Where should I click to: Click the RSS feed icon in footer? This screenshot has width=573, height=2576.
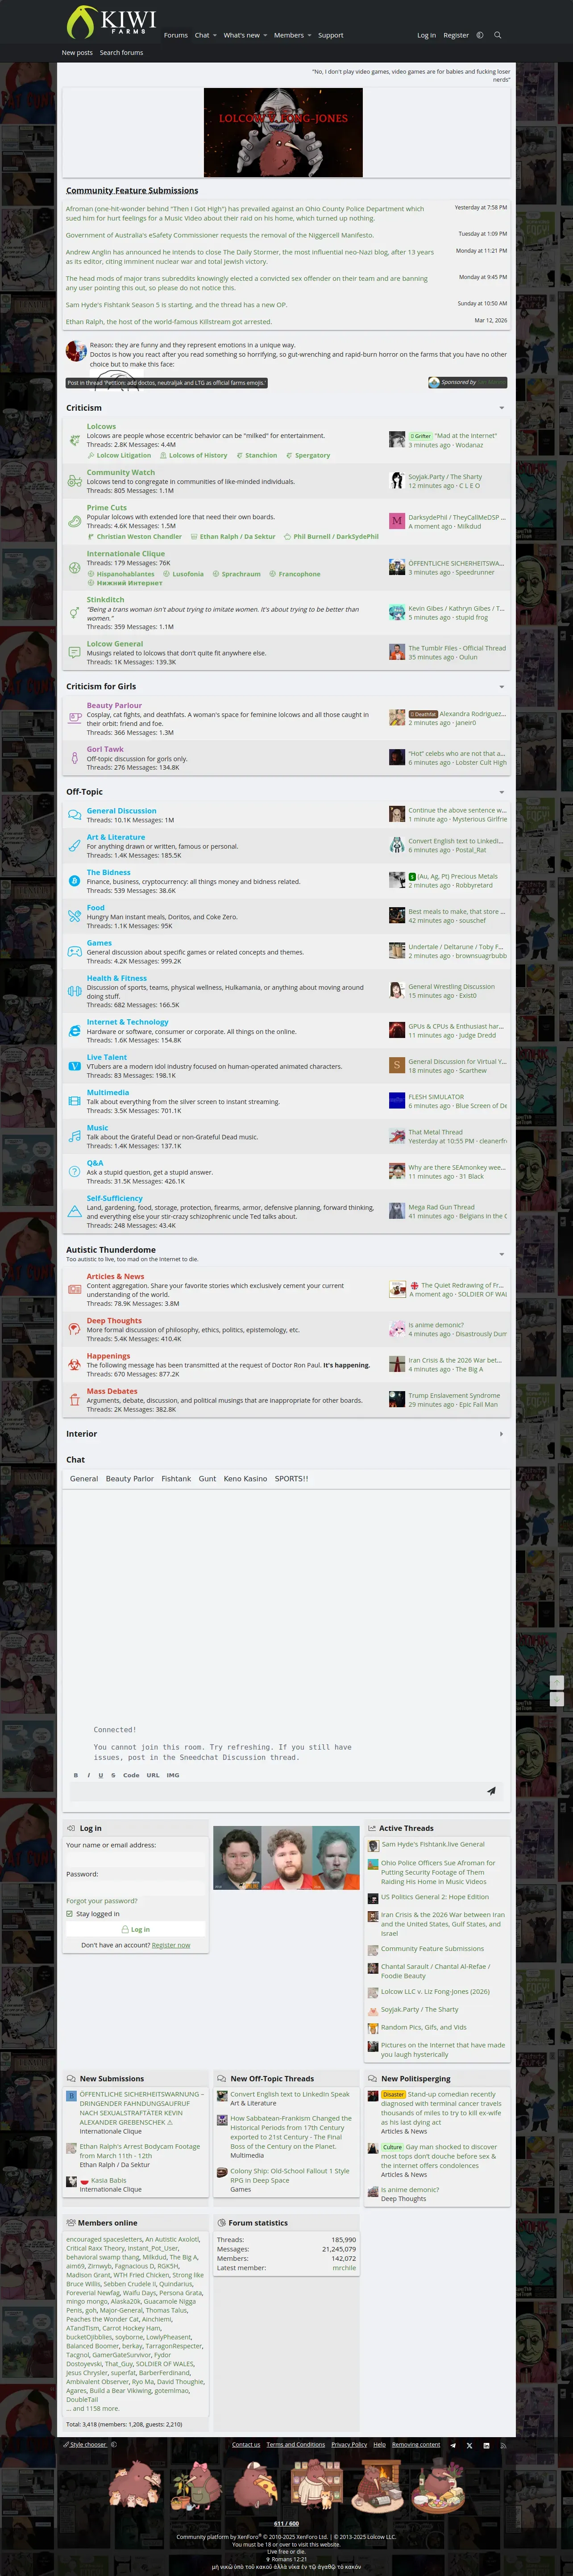[503, 2445]
